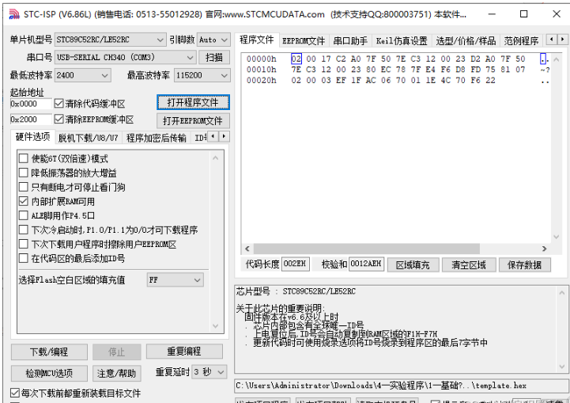Click 注意/帮助 button
This screenshot has width=570, height=403.
click(x=117, y=373)
